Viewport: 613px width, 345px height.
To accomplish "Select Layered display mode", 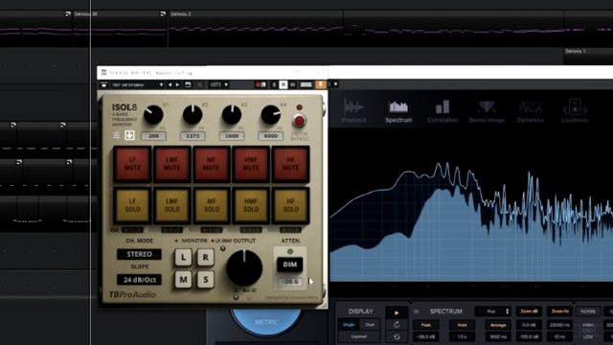I will (359, 336).
